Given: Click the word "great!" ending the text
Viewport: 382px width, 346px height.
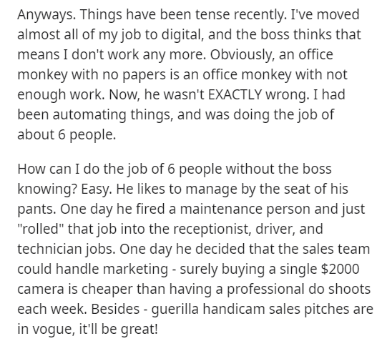Looking at the screenshot, I should [x=139, y=329].
